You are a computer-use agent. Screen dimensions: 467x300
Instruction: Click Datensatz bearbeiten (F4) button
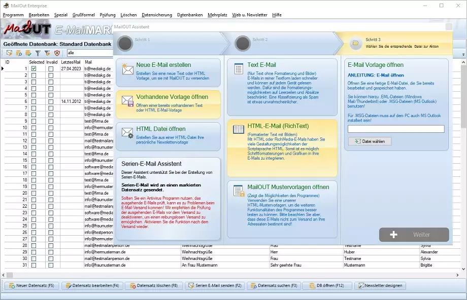(x=92, y=286)
